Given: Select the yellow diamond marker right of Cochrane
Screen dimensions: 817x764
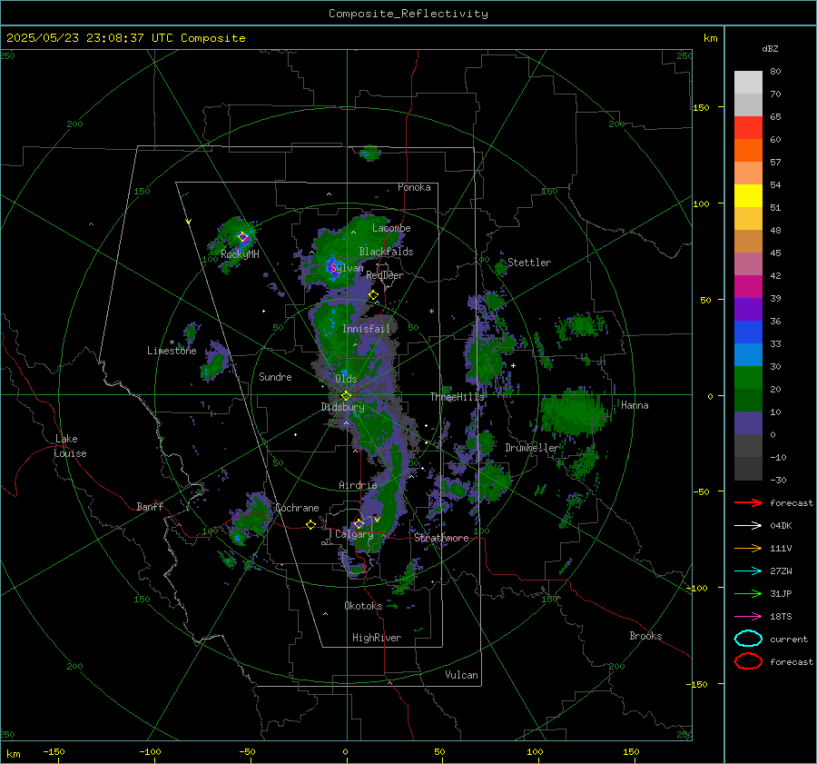Looking at the screenshot, I should (311, 524).
